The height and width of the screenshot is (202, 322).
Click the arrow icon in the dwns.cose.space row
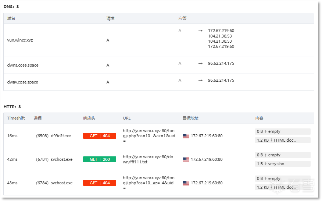click(200, 63)
